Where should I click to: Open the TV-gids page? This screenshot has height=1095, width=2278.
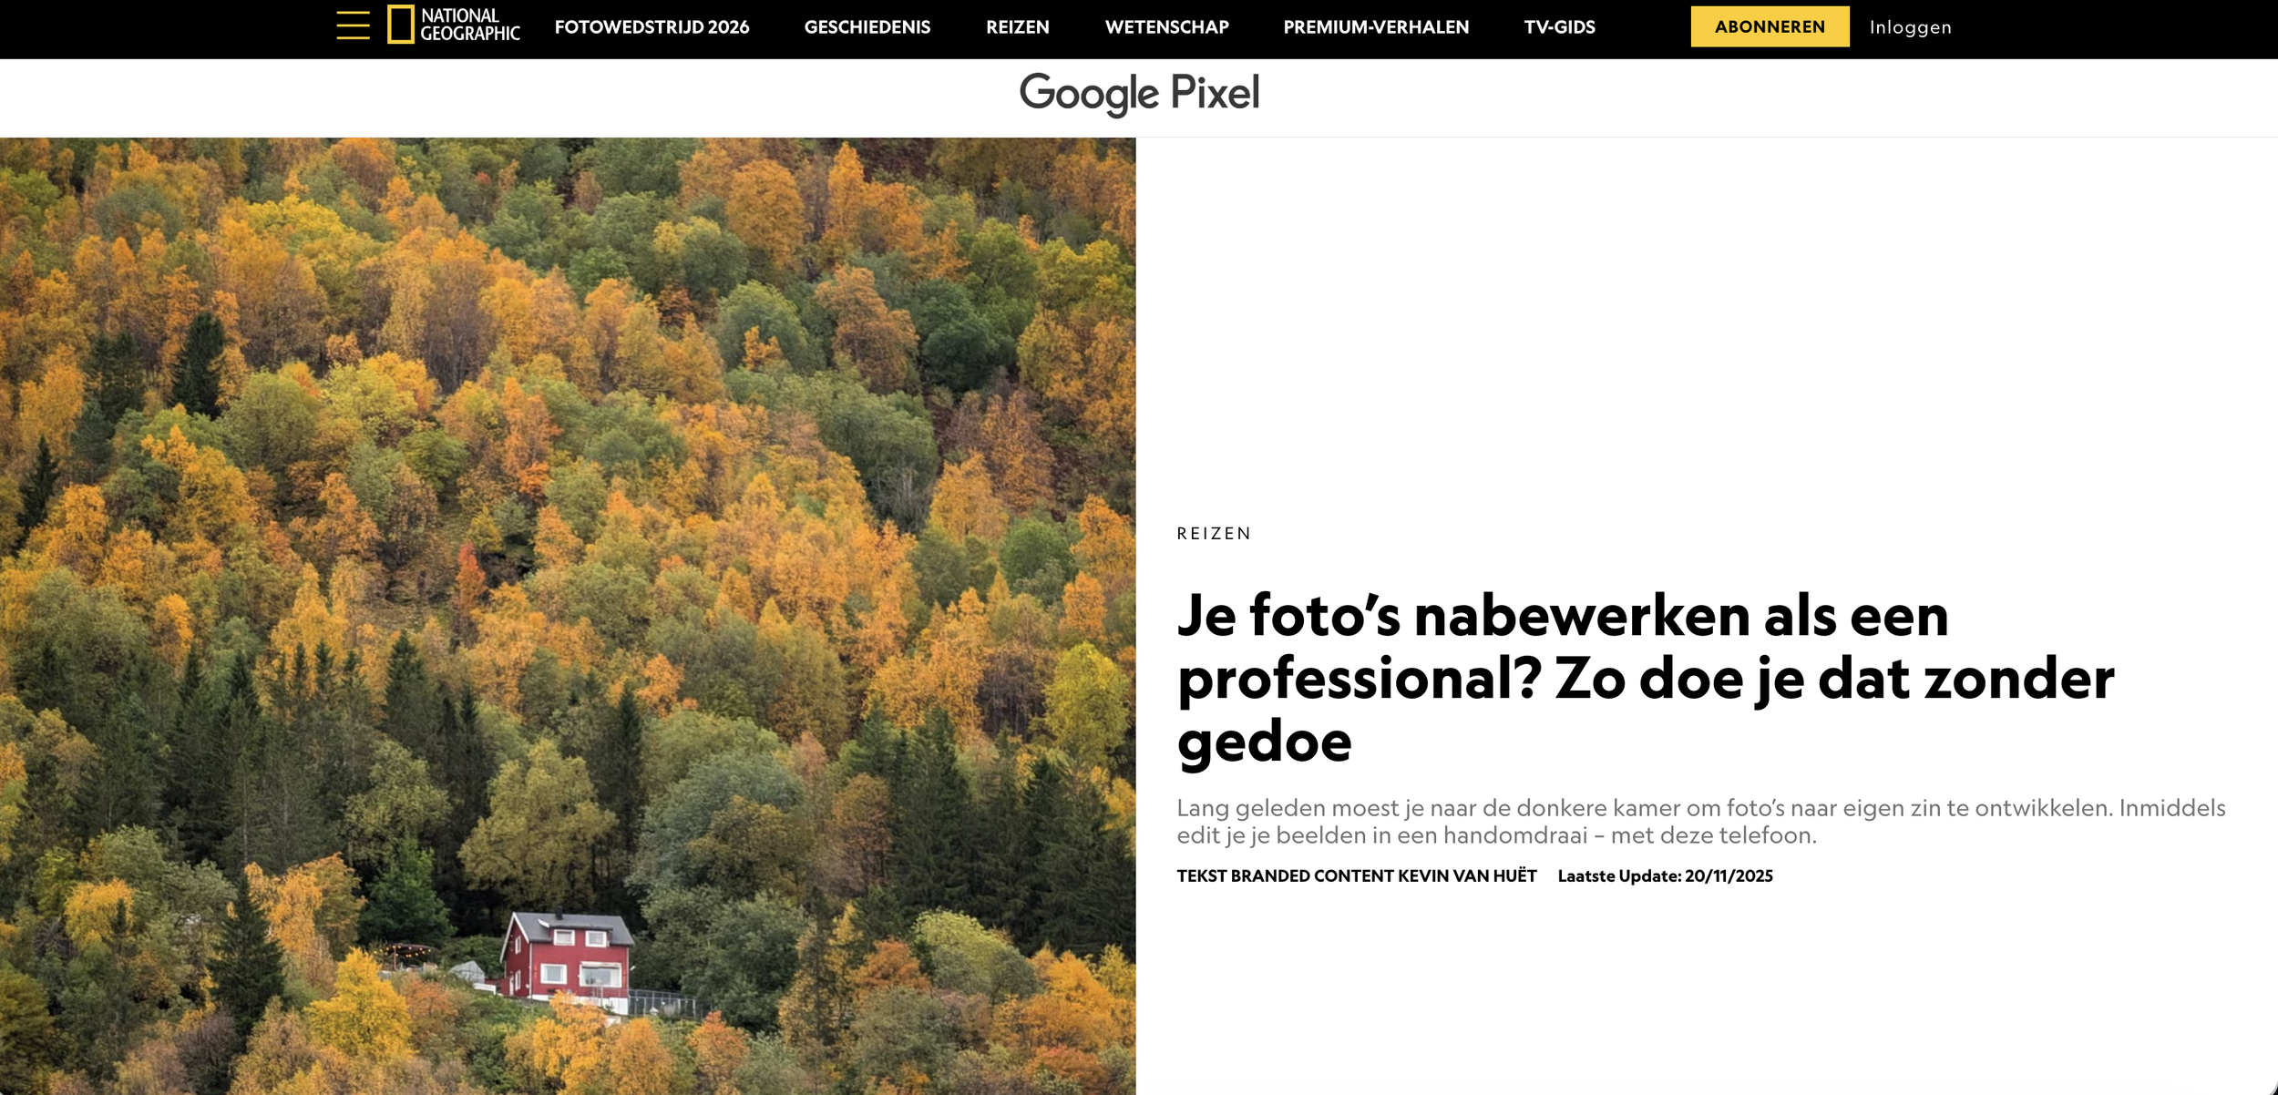(1559, 27)
